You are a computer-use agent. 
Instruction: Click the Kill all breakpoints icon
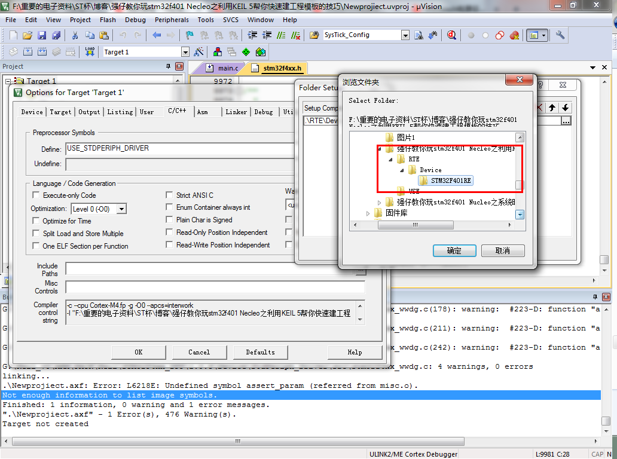pyautogui.click(x=514, y=35)
